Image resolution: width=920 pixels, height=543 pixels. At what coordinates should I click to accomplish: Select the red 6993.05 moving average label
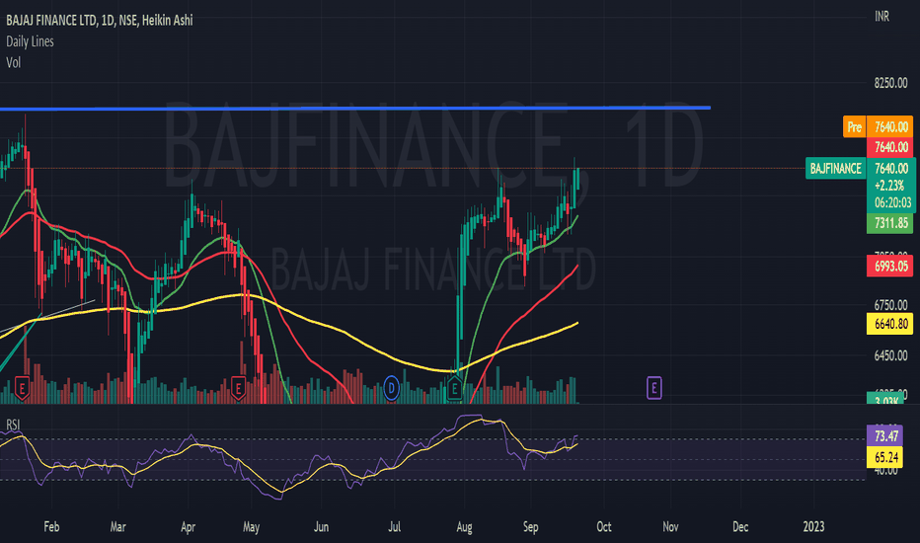pyautogui.click(x=890, y=266)
